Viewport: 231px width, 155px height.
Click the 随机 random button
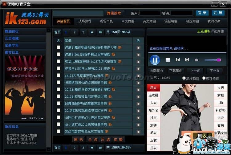[79, 140]
